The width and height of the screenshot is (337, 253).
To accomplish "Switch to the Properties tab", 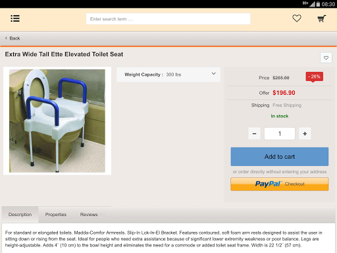I will tap(56, 215).
